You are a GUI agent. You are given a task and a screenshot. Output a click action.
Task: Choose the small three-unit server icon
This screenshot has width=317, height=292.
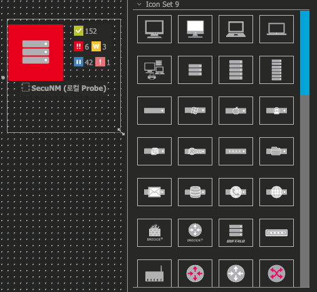(x=195, y=70)
